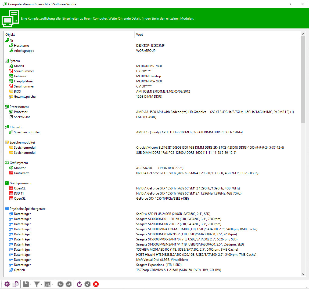This screenshot has height=289, width=309.
Task: Select the Grafiksystem group icon
Action: click(x=7, y=163)
